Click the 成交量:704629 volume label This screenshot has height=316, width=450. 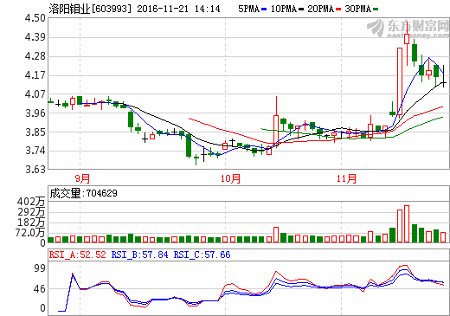tap(83, 193)
